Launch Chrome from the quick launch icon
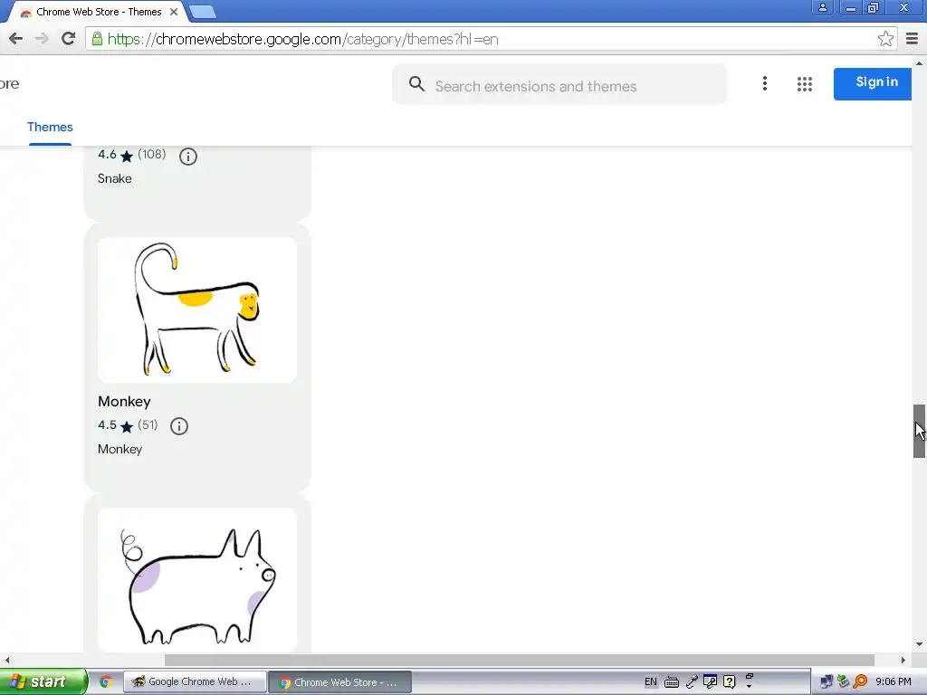 (106, 682)
